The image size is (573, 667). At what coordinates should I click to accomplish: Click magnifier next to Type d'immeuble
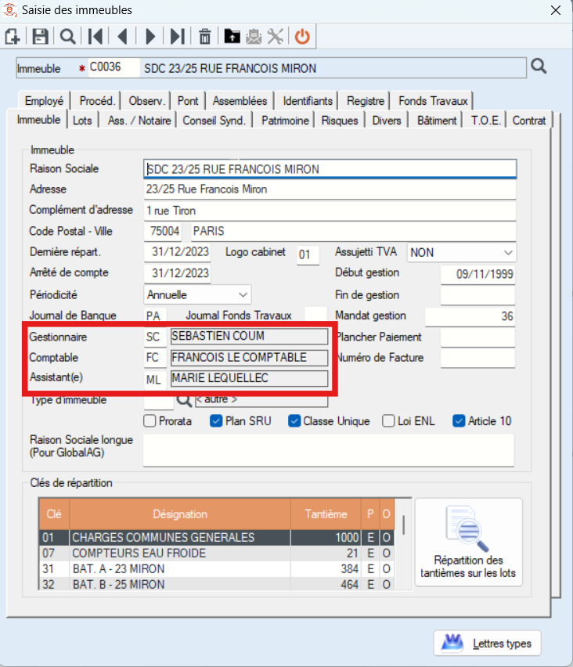point(184,400)
